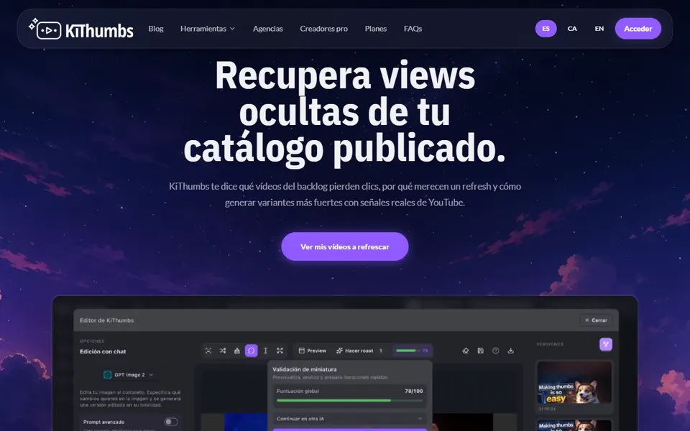Click the Validación de miniatura title
The width and height of the screenshot is (690, 431).
(x=305, y=369)
